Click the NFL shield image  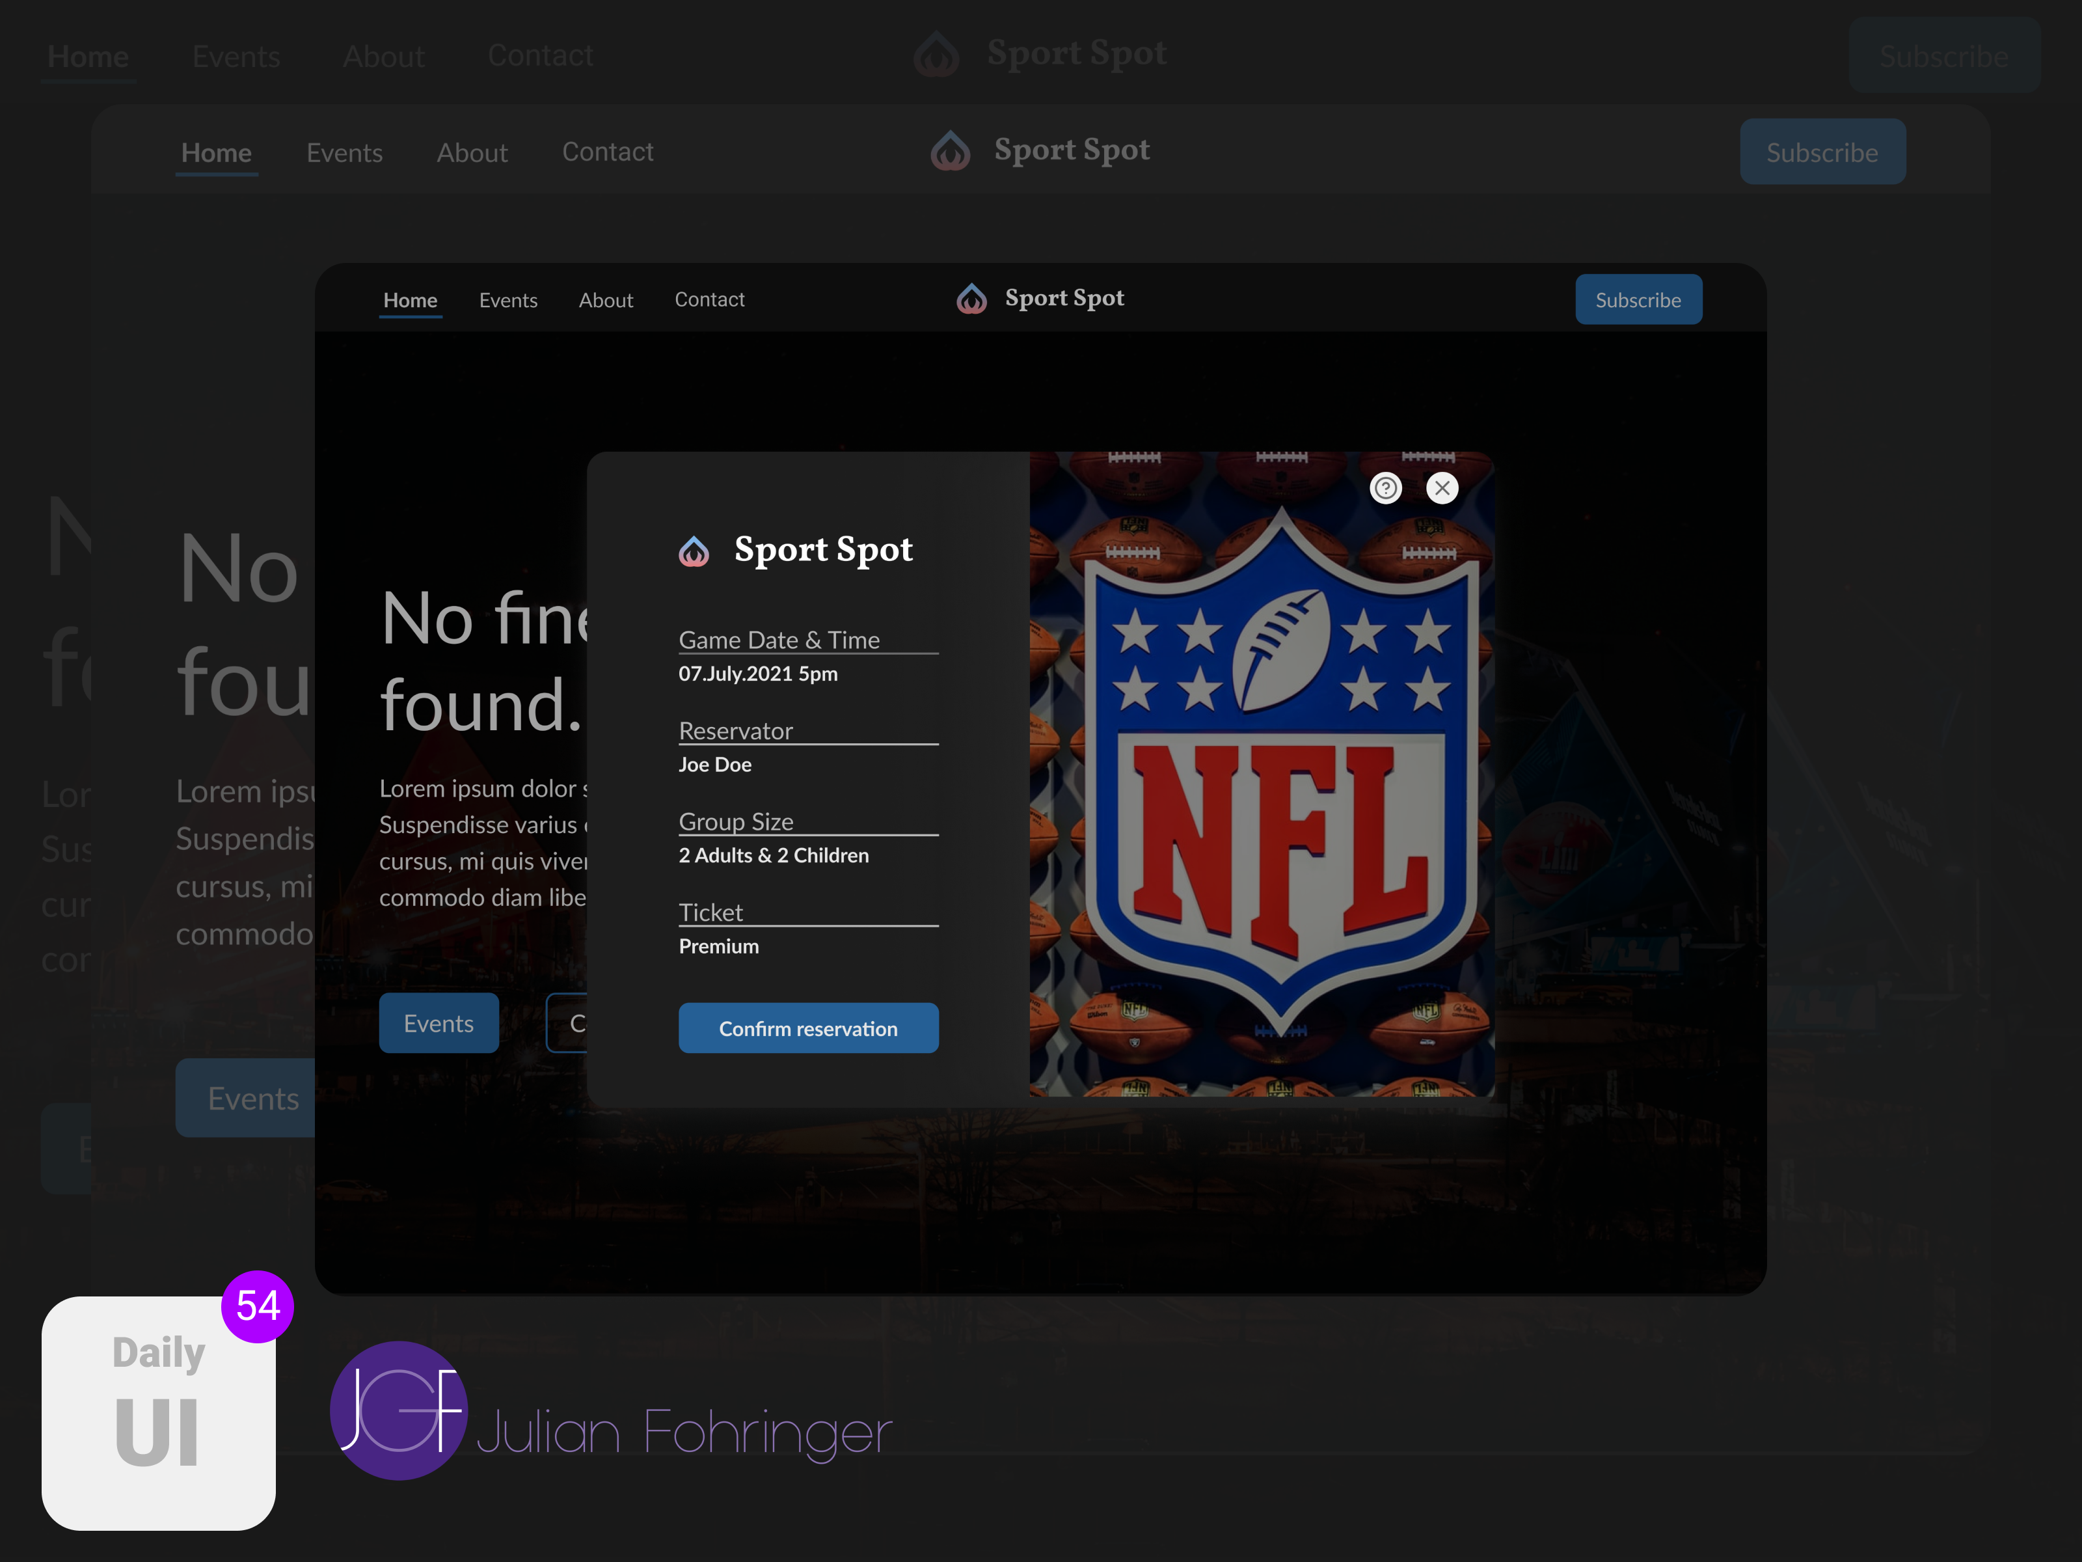tap(1280, 772)
